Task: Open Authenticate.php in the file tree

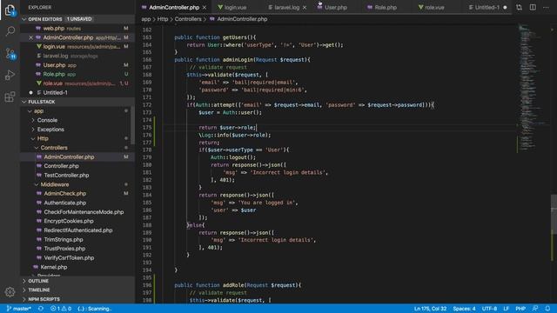Action: point(65,203)
